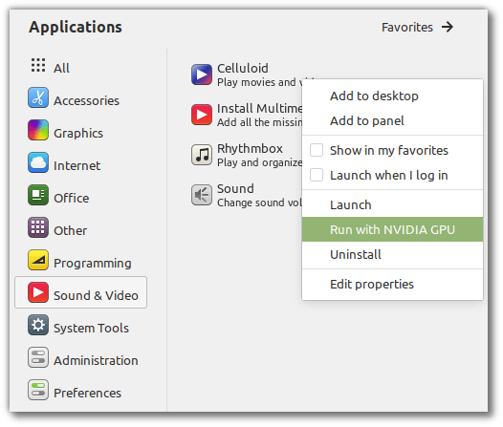Select the System Tools gear icon
Viewport: 503px width, 427px height.
coord(38,325)
